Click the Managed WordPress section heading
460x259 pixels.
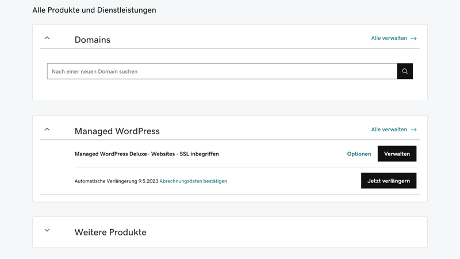[117, 131]
